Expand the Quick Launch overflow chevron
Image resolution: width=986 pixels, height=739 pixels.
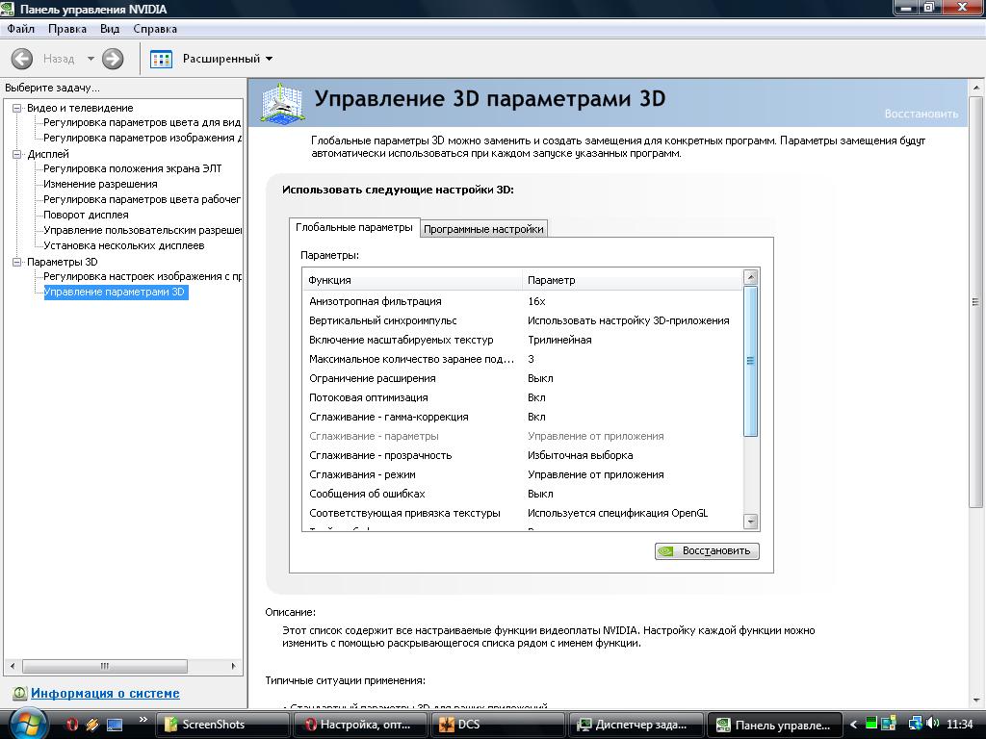pos(143,720)
